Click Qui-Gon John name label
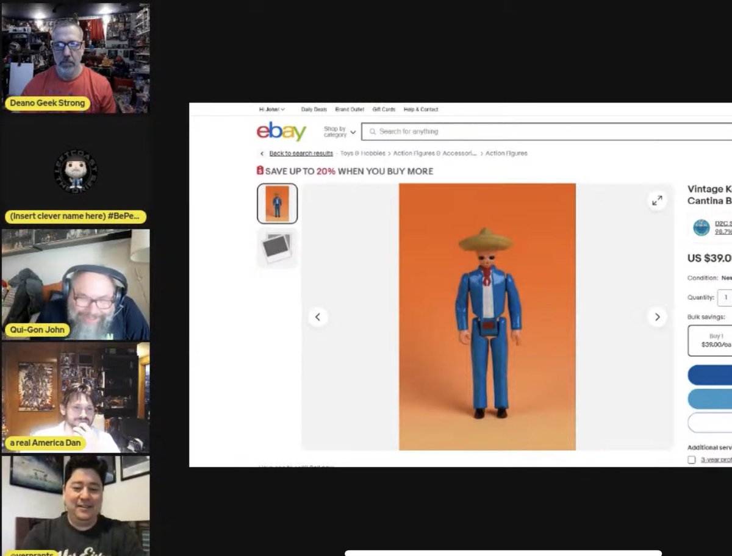 tap(37, 330)
